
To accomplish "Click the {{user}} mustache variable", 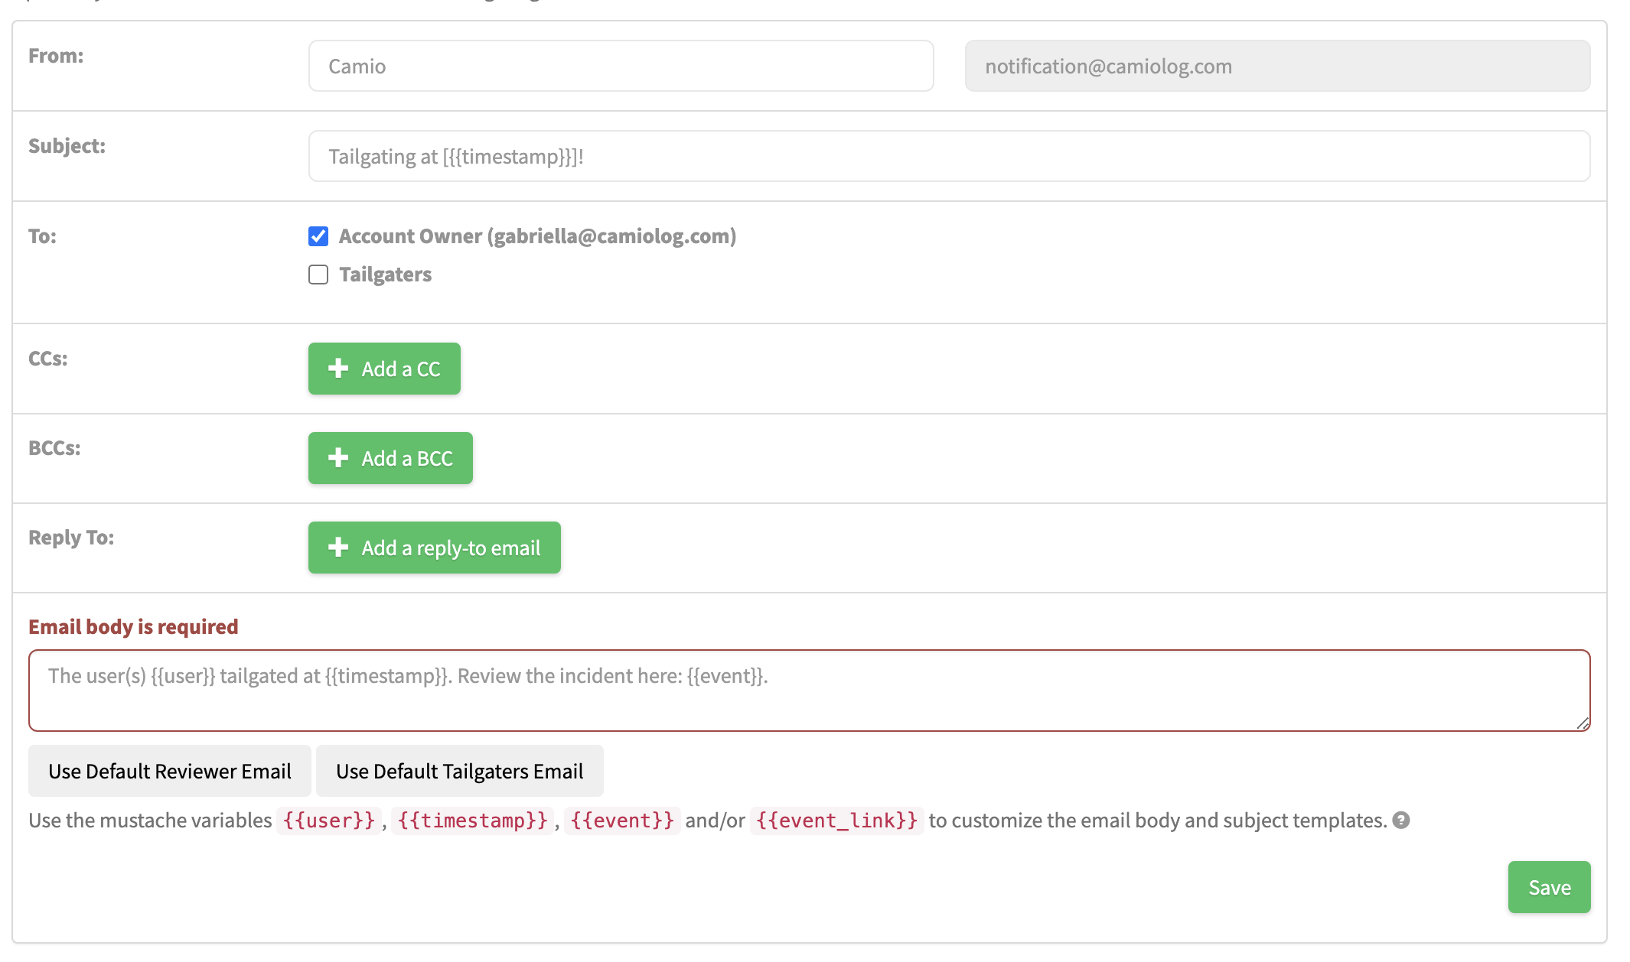I will (x=329, y=821).
